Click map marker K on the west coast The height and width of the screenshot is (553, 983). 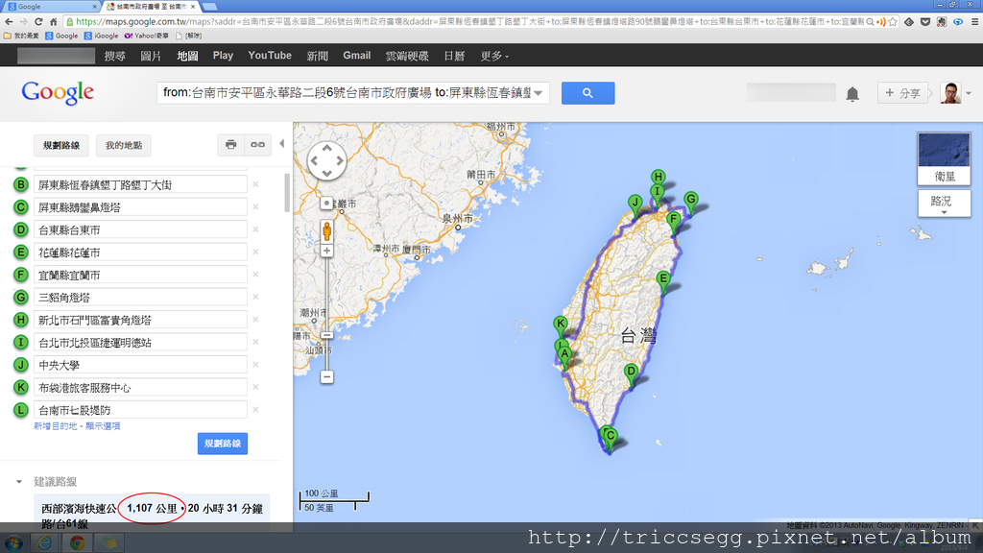[561, 326]
